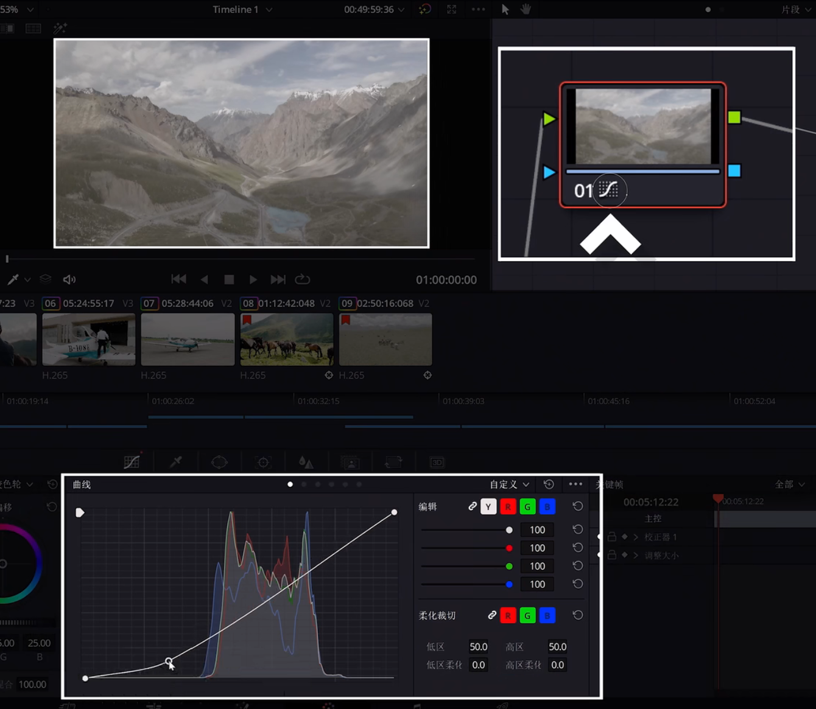The image size is (816, 709).
Task: Toggle the edit channel link icon
Action: [473, 506]
